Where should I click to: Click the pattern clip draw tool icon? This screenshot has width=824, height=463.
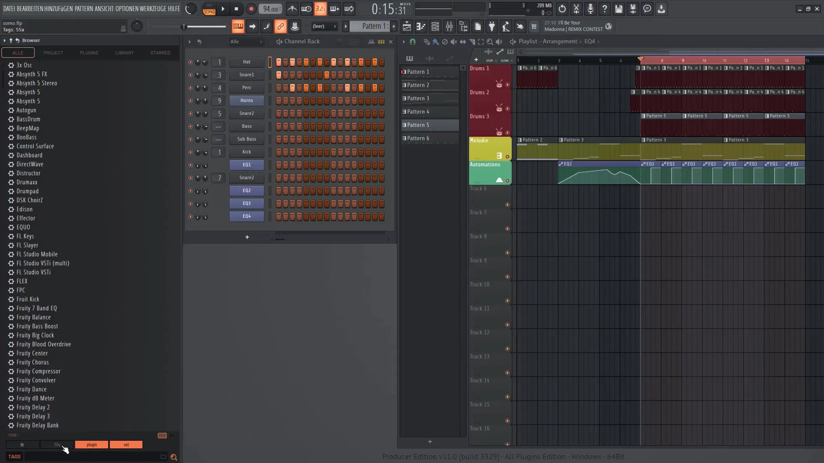427,41
